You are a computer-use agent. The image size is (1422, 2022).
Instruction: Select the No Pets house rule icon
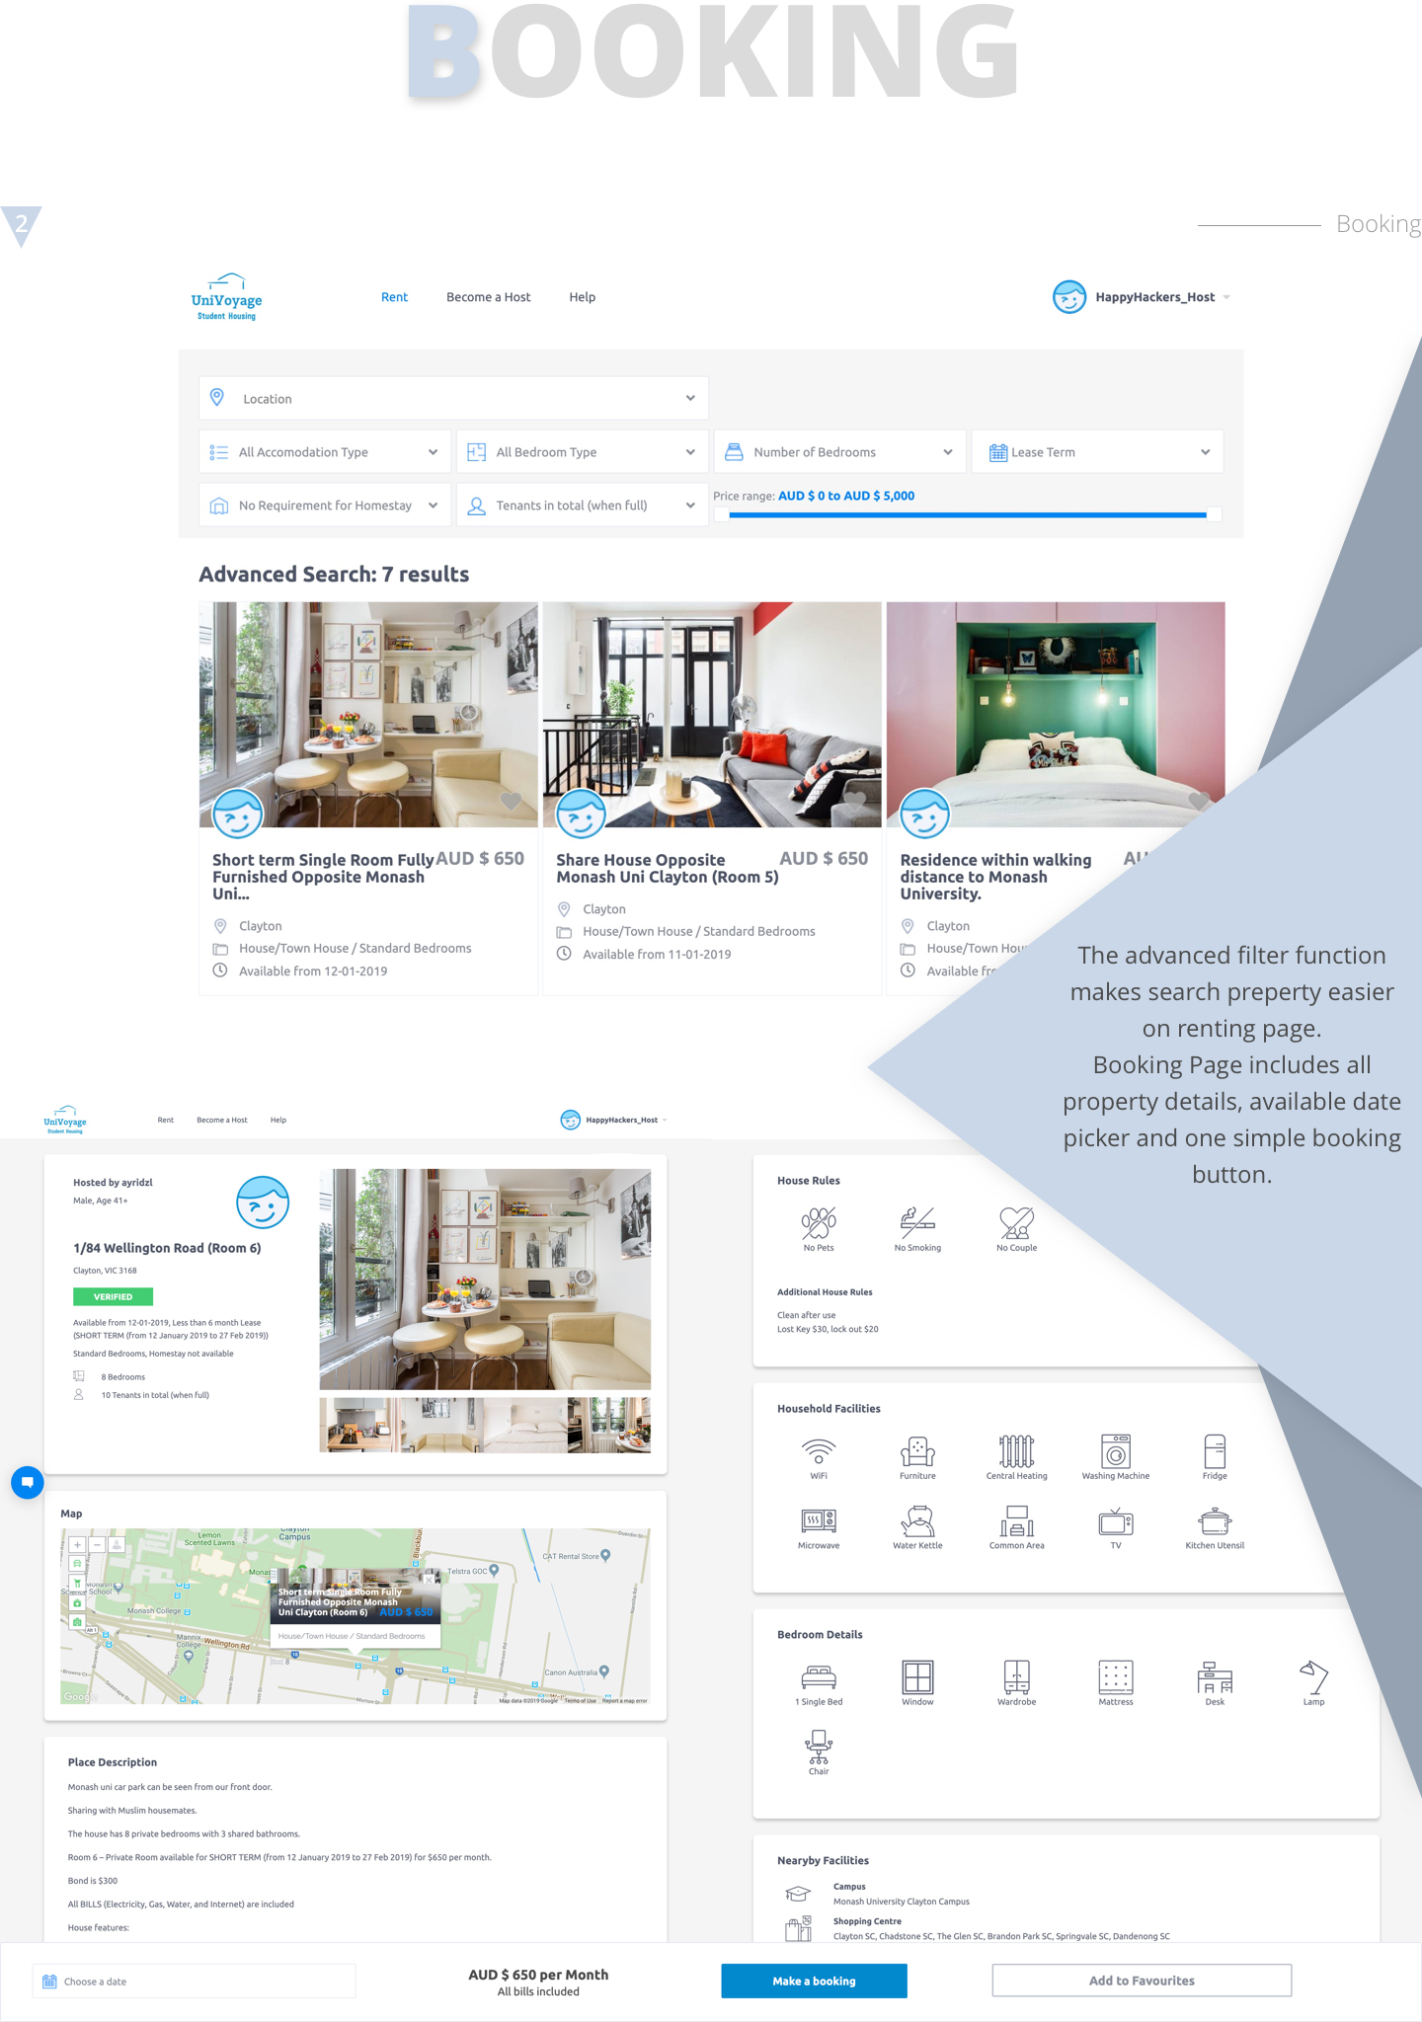click(x=818, y=1223)
